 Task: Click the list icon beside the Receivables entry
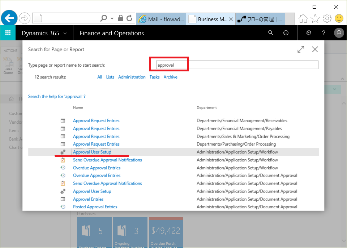63,121
